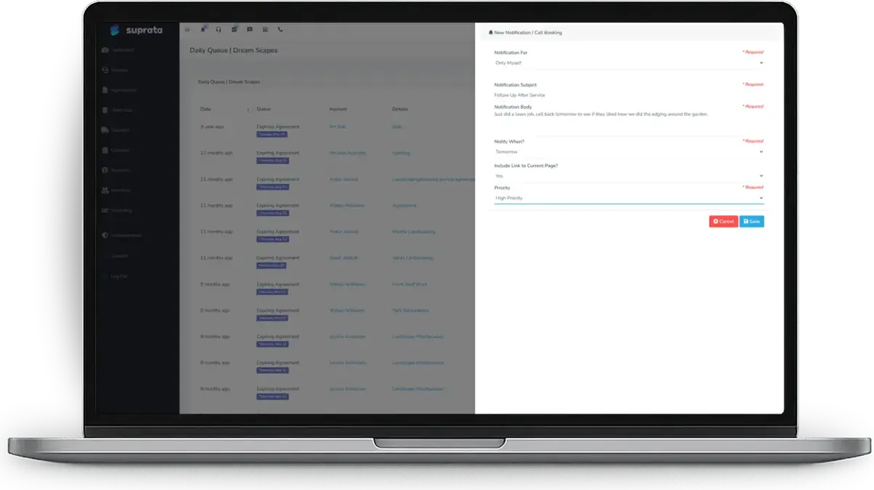This screenshot has width=874, height=490.
Task: Click the phone icon in the top toolbar
Action: tap(280, 30)
